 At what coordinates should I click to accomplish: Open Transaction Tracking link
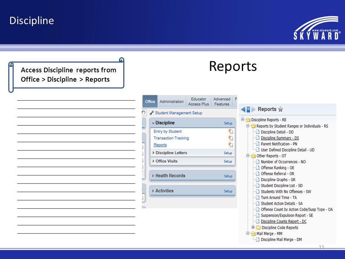171,138
